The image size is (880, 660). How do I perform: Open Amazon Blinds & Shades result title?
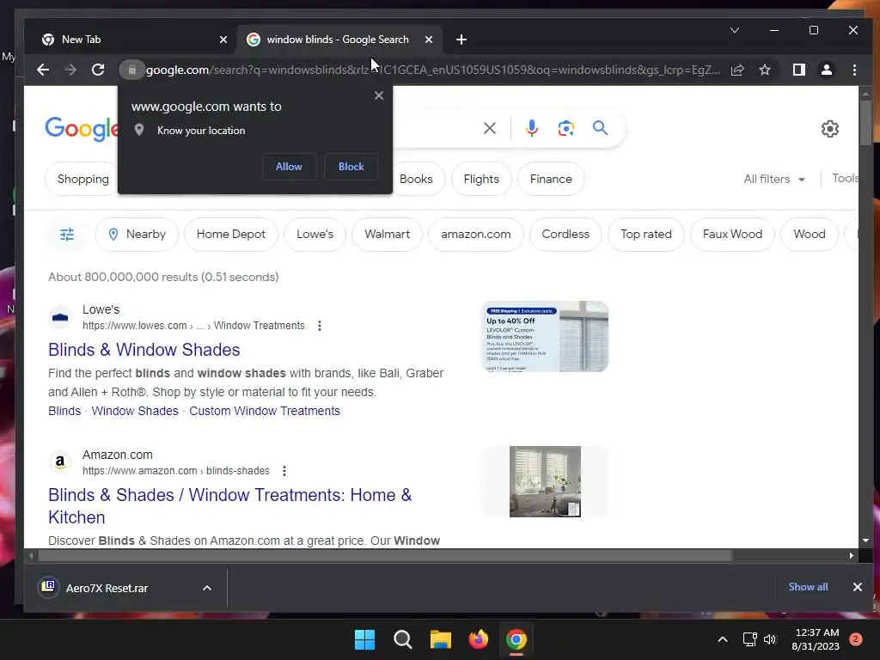point(230,505)
